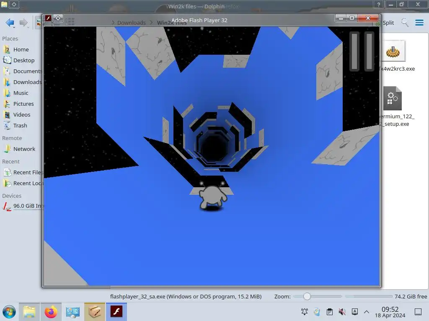Launch Firefox from the taskbar
Screen dimensions: 429x321
click(51, 312)
